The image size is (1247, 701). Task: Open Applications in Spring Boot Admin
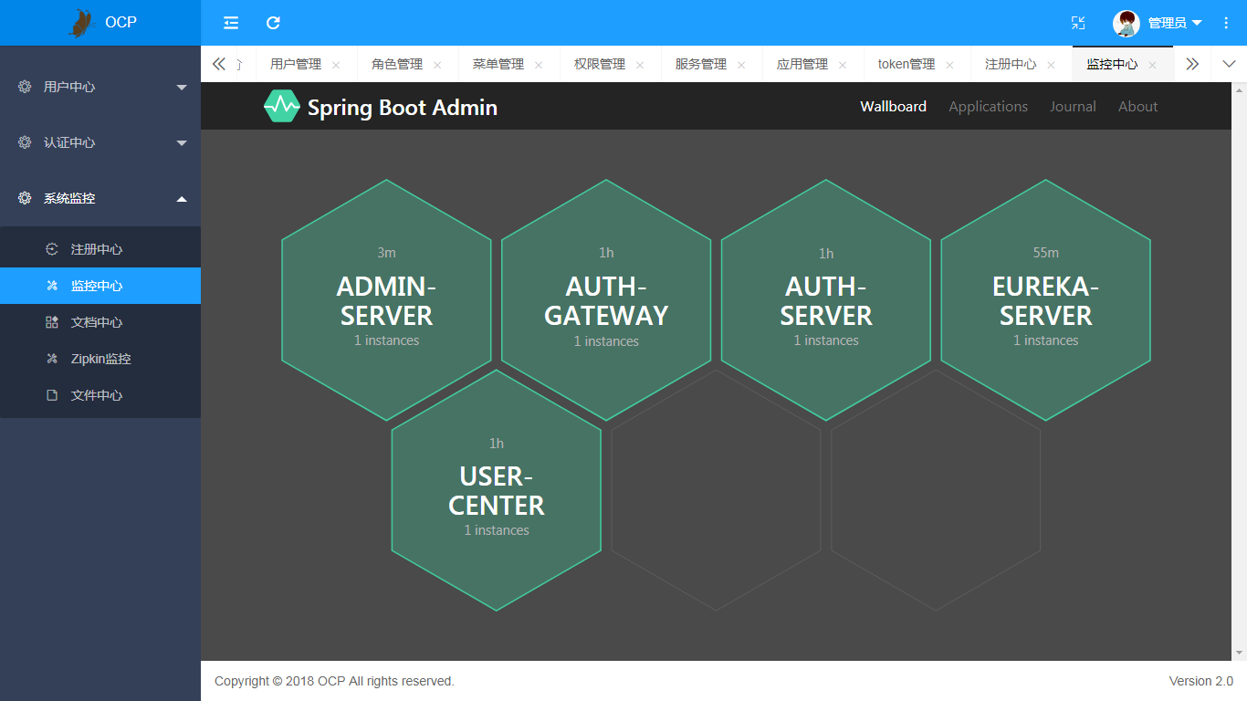(988, 106)
